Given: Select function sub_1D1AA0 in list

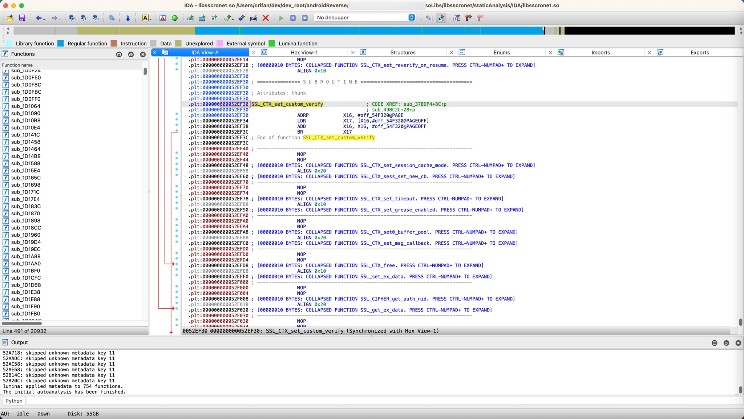Looking at the screenshot, I should click(x=26, y=264).
